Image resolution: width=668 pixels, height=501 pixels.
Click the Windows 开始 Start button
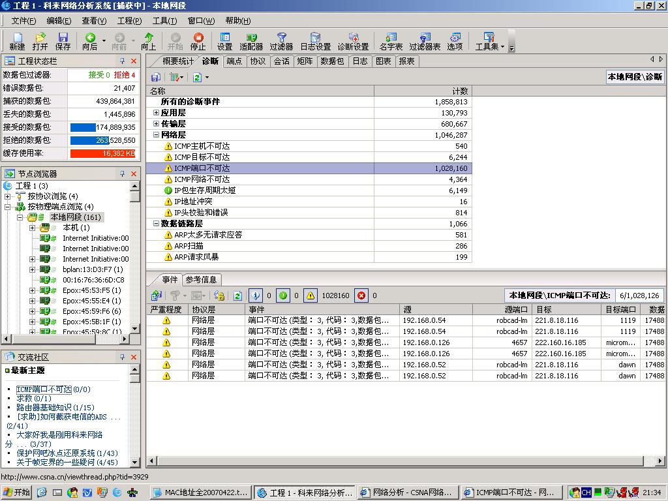coord(17,493)
